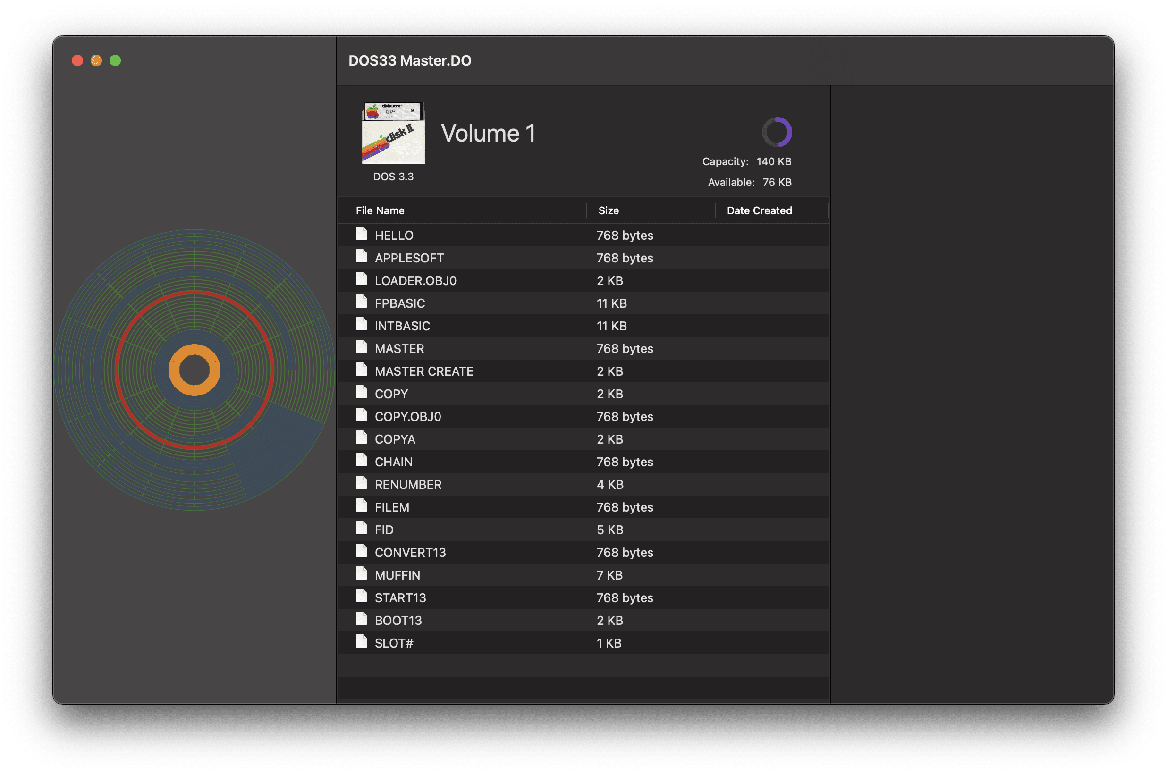Click the Disk II floppy volume icon
The width and height of the screenshot is (1167, 774).
point(393,133)
